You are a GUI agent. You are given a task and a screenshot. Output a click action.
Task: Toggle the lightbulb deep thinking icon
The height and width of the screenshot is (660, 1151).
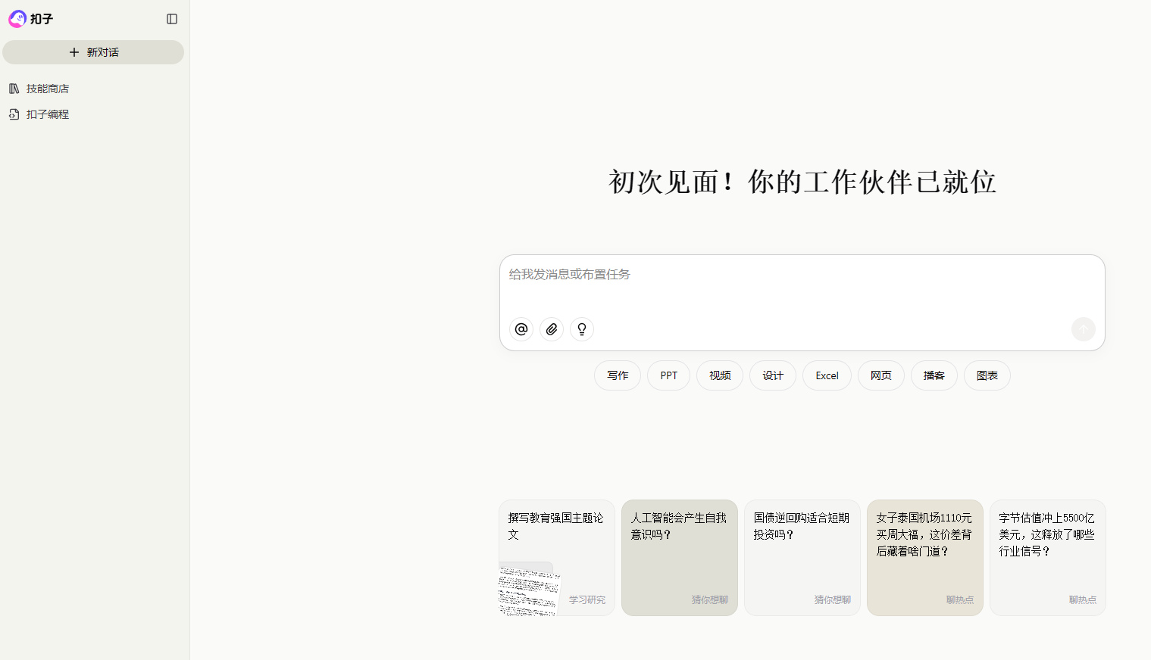582,329
